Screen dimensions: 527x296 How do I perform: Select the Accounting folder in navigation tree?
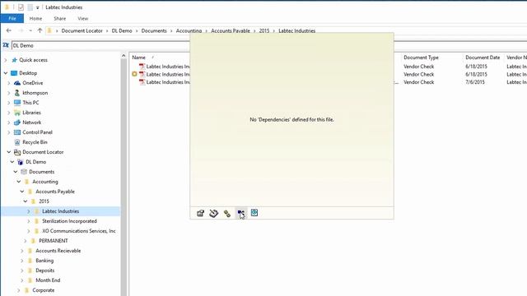point(45,182)
